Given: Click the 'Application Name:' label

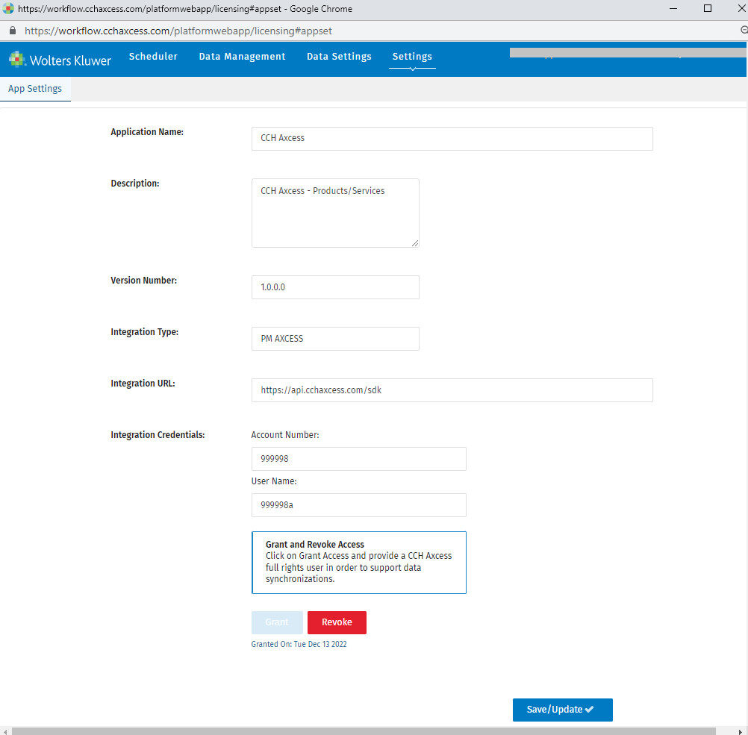Looking at the screenshot, I should click(147, 132).
